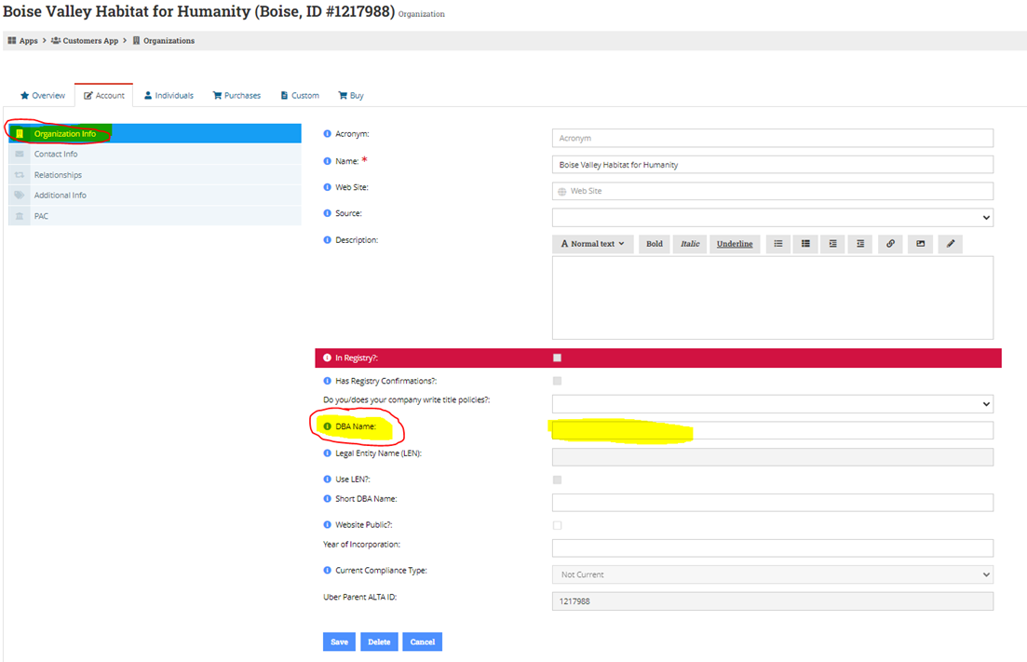The width and height of the screenshot is (1027, 662).
Task: Click into the Web Site input field
Action: (x=773, y=191)
